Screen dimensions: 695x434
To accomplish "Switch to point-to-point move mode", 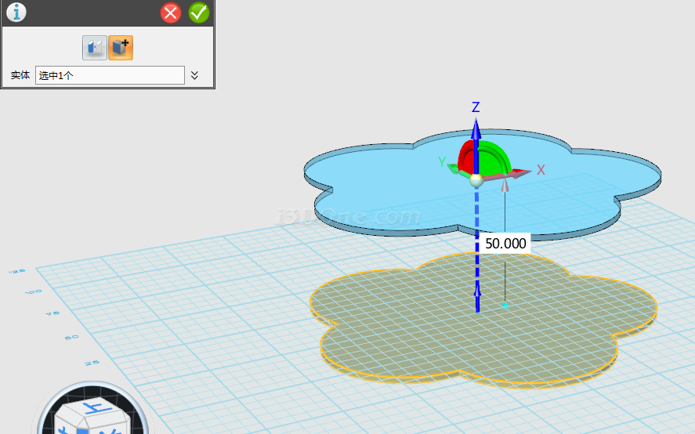I will (94, 48).
